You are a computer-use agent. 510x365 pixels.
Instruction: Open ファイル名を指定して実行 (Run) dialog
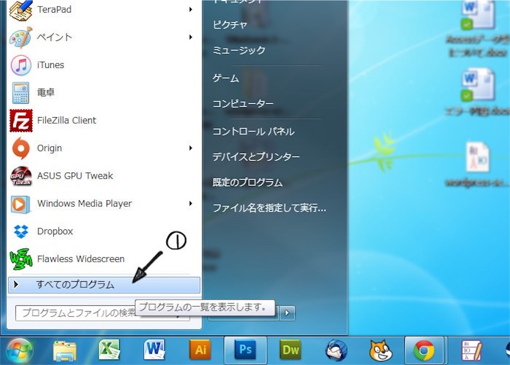[x=269, y=208]
